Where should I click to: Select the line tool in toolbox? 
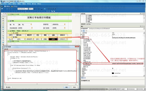[x=3, y=33]
